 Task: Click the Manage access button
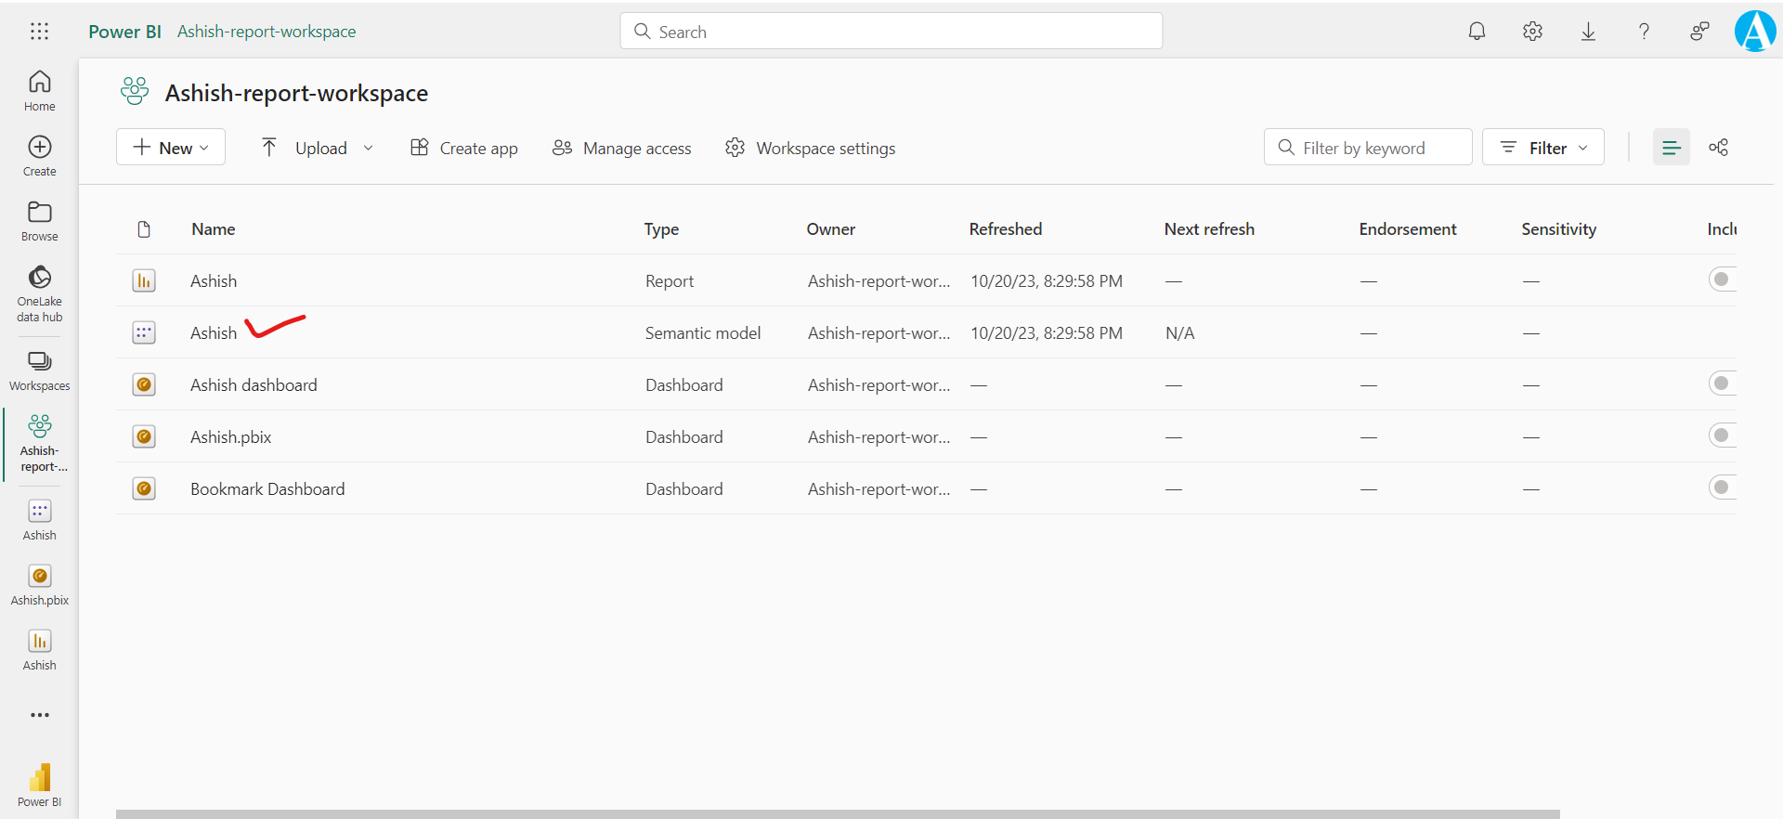pos(622,148)
